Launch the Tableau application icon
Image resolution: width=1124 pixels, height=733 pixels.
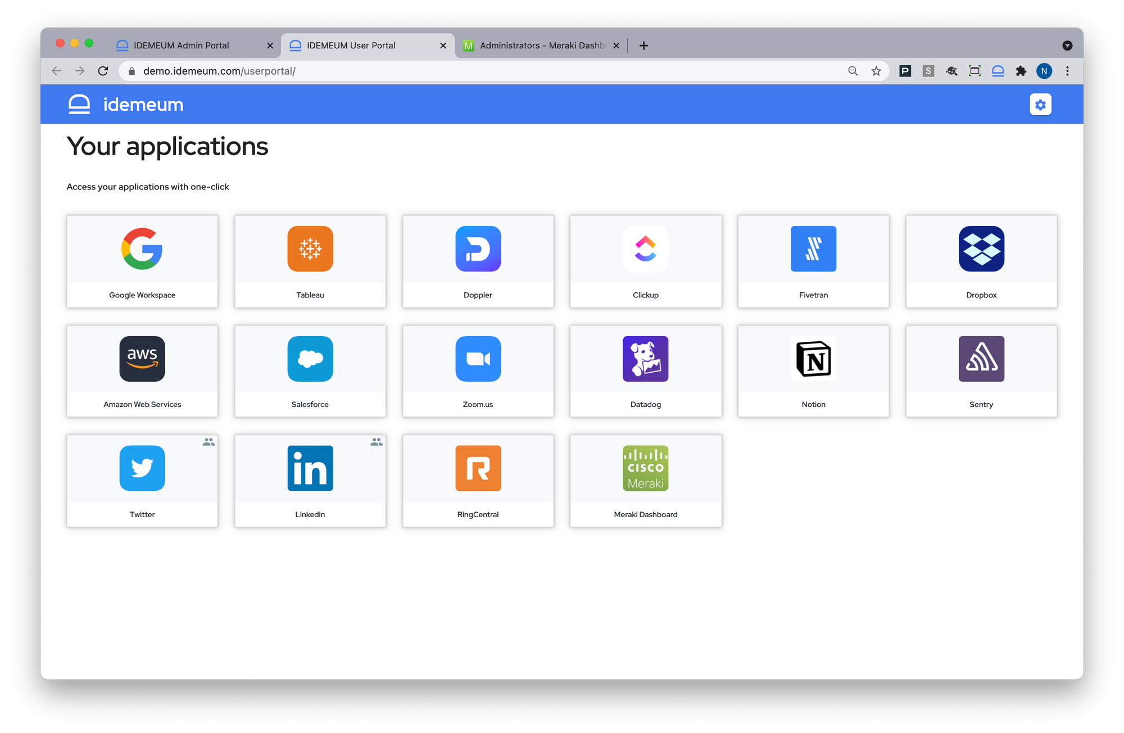tap(310, 248)
